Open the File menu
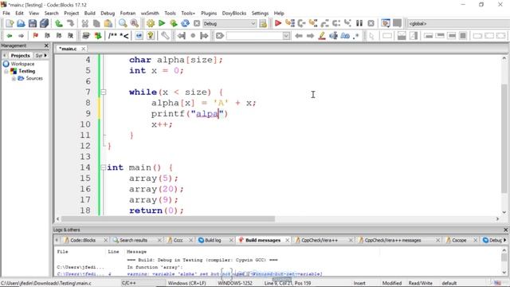510x287 pixels. point(6,13)
